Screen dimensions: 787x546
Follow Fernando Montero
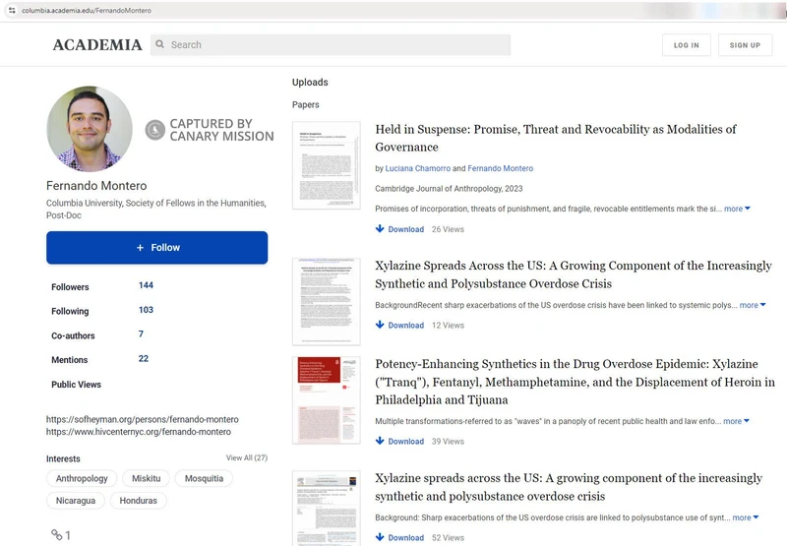157,248
